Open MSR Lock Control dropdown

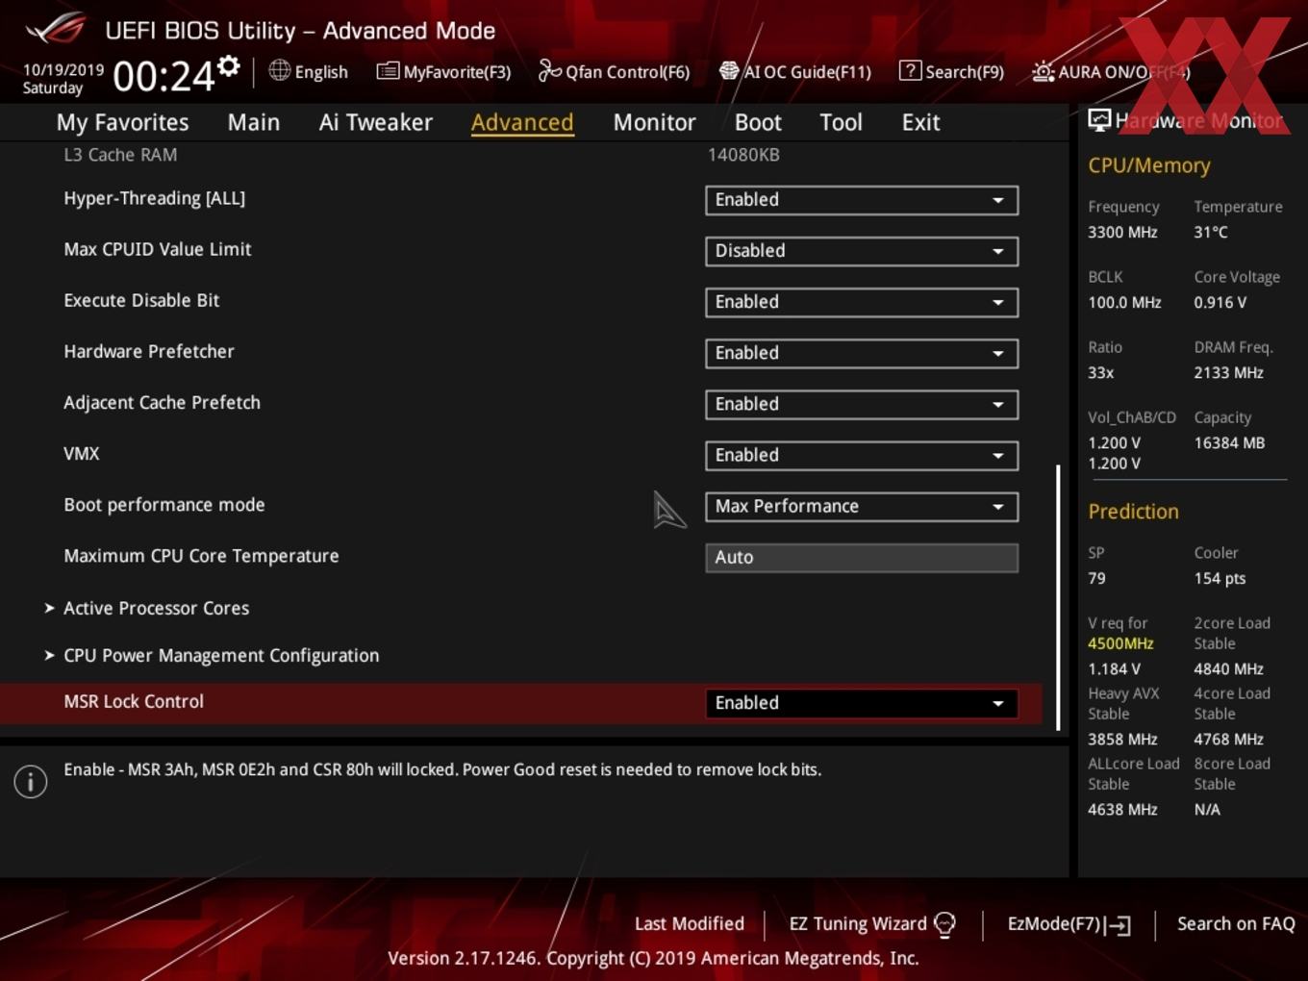(862, 703)
